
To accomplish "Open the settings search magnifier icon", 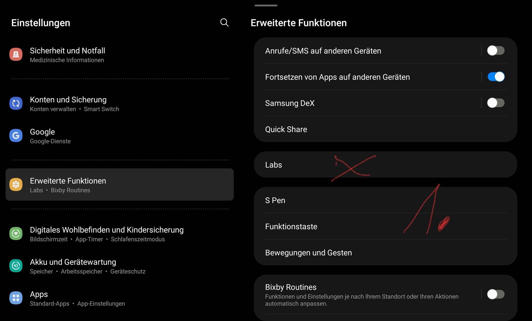I will coord(224,23).
